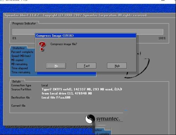Image resolution: width=176 pixels, height=135 pixels.
Task: Click the 'Connection type' label
Action: [21, 85]
